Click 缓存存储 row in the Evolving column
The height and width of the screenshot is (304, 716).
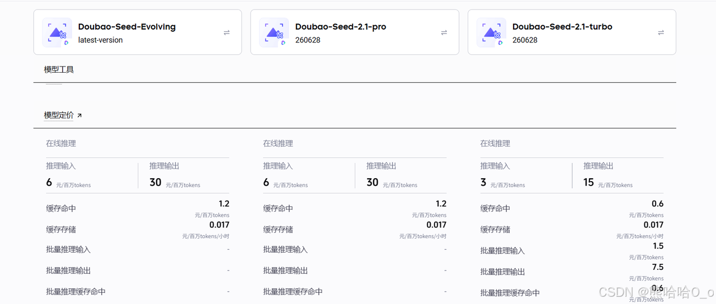138,230
